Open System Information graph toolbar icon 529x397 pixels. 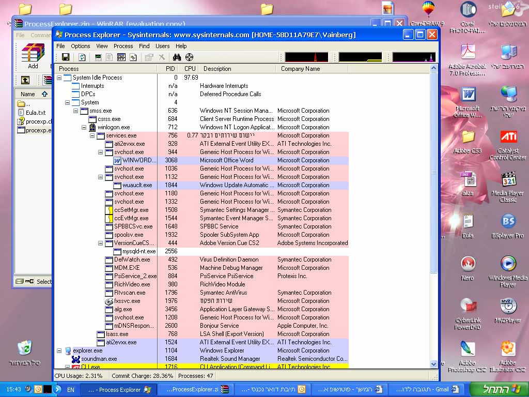tap(98, 57)
